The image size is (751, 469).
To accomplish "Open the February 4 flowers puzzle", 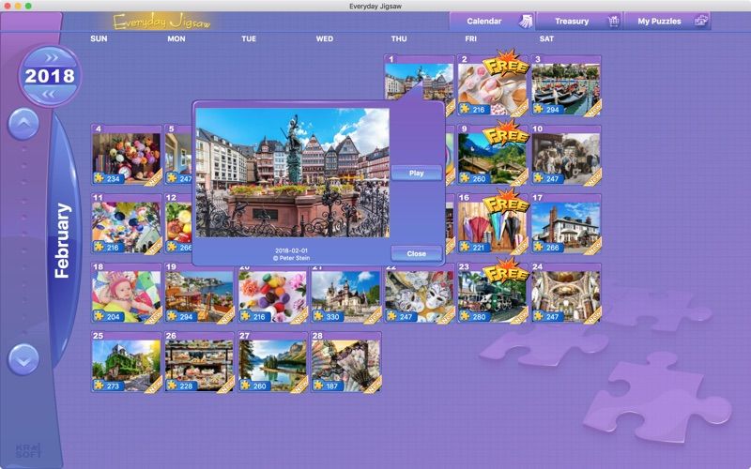I will [x=127, y=155].
